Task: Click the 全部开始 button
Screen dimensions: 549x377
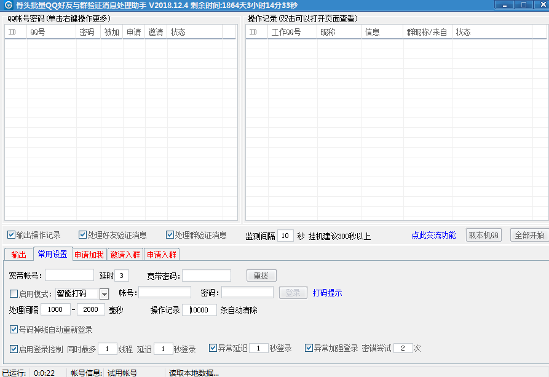Action: click(529, 235)
